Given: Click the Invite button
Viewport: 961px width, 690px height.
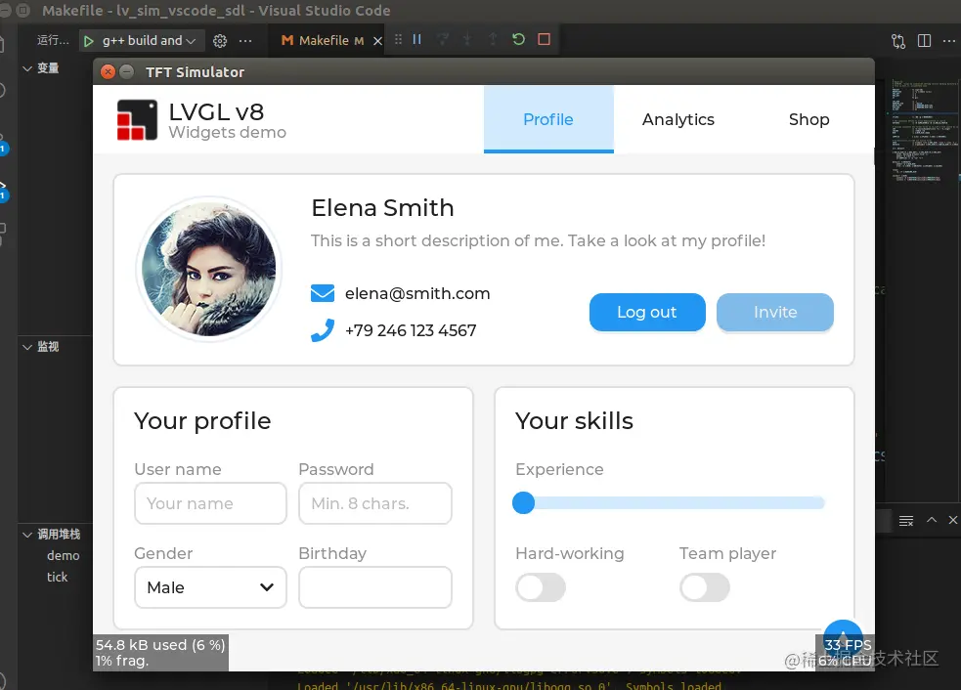Looking at the screenshot, I should (774, 312).
